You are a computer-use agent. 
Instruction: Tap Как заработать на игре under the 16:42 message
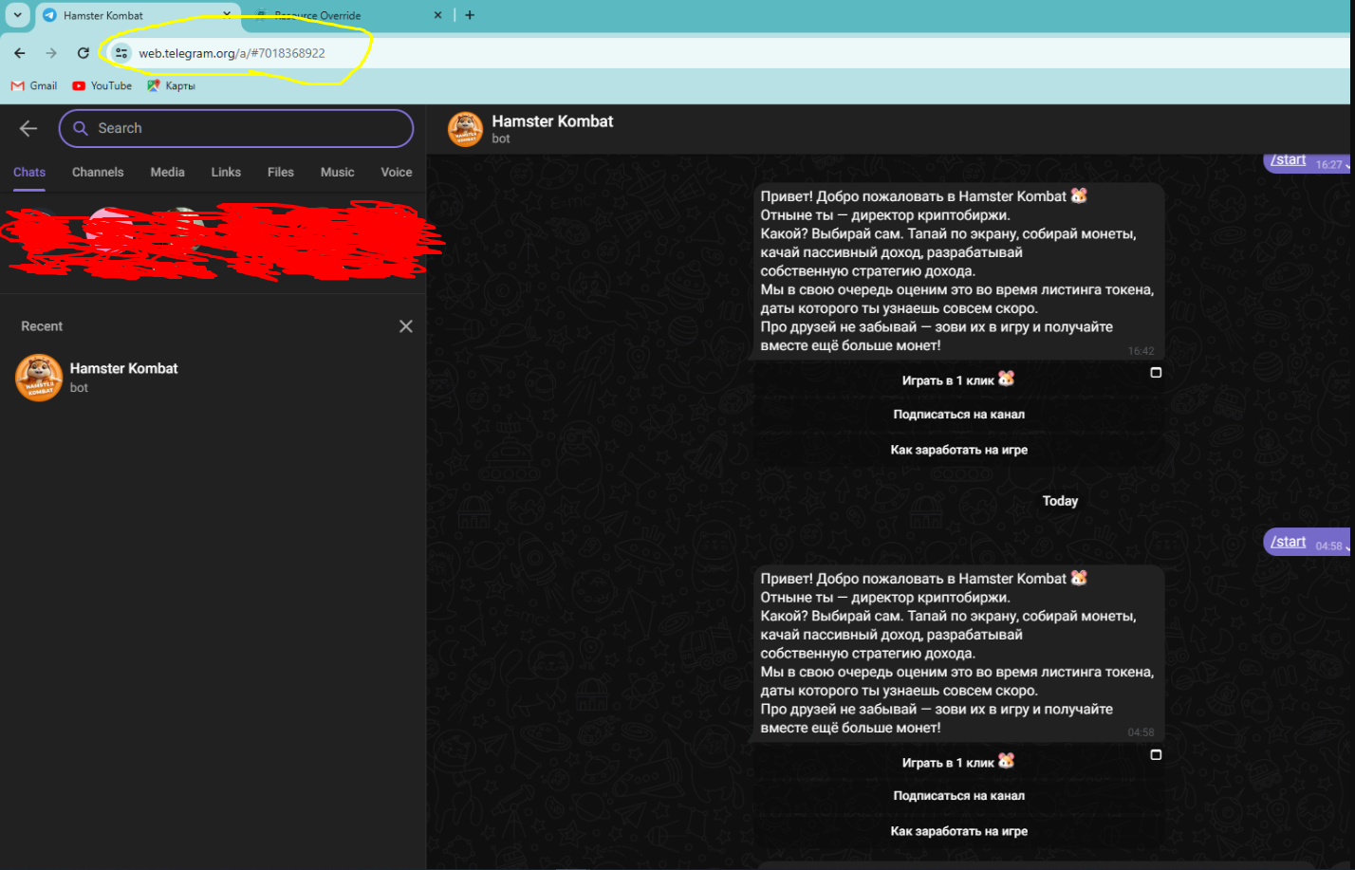pyautogui.click(x=959, y=450)
